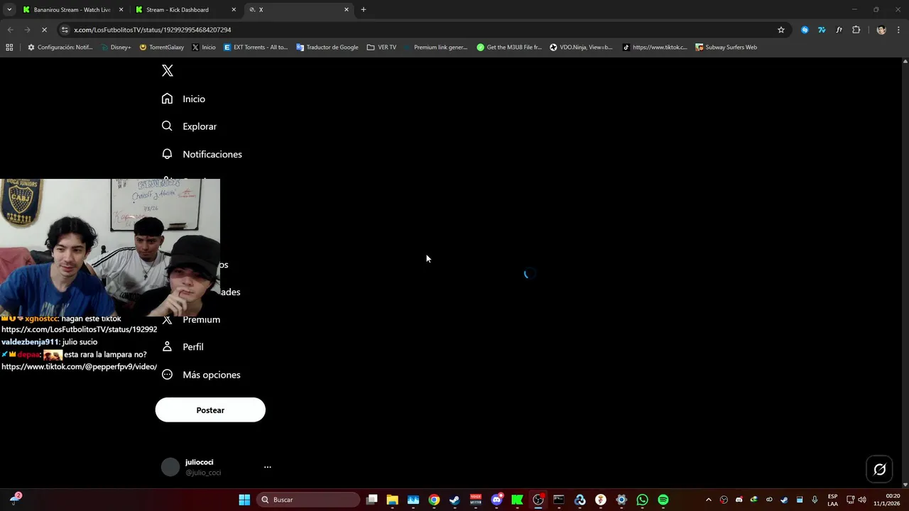
Task: Open the Premium link gener... bookmark
Action: point(435,47)
